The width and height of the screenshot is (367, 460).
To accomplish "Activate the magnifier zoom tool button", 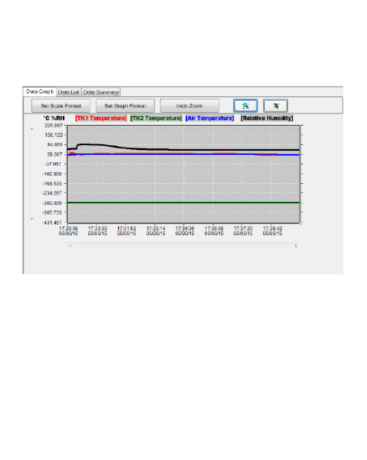I will click(x=246, y=105).
